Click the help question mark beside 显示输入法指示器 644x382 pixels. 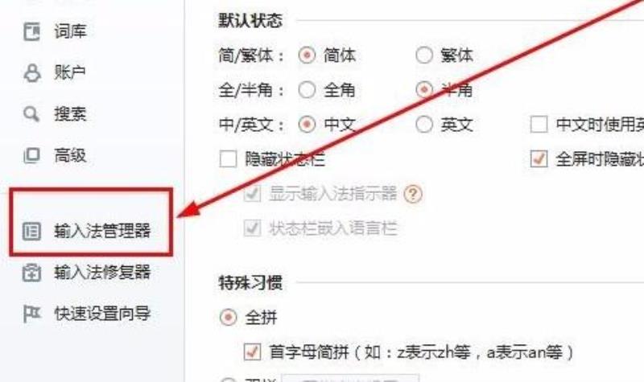413,194
